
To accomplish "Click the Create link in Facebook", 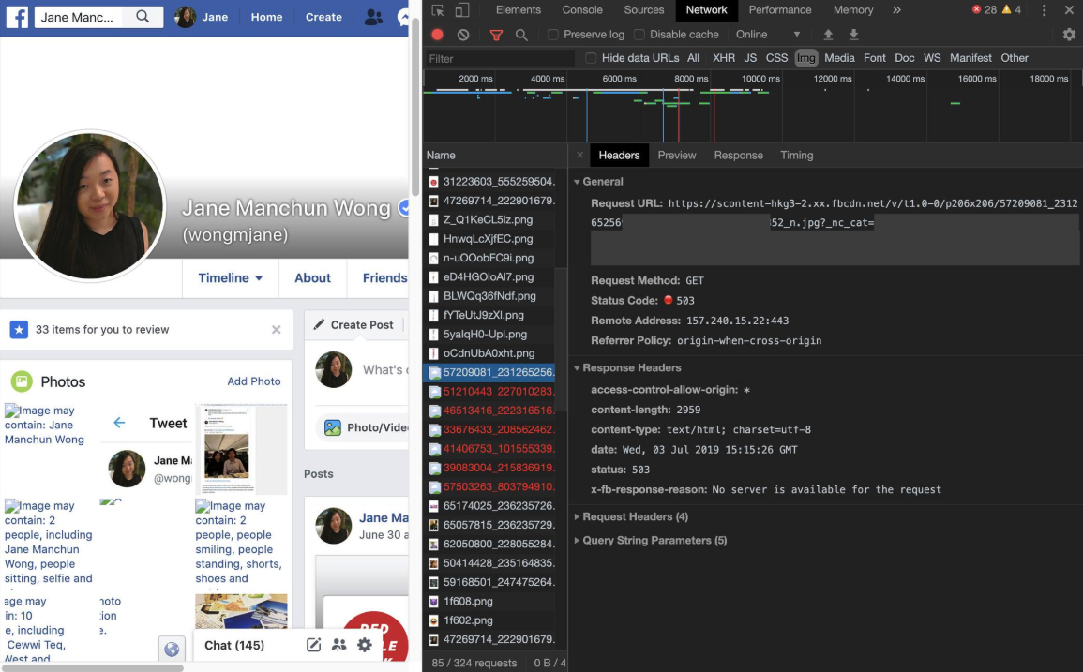I will [323, 17].
